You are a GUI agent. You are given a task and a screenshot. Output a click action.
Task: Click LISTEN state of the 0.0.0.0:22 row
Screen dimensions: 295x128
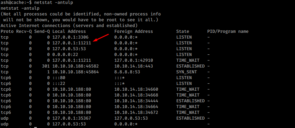tap(184, 55)
